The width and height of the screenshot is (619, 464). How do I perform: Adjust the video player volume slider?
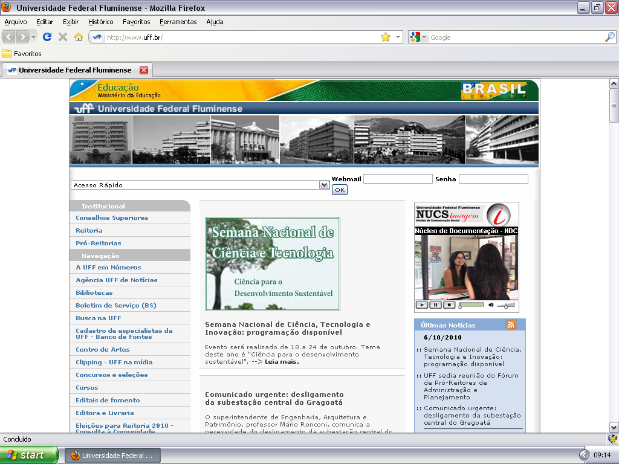click(x=505, y=305)
